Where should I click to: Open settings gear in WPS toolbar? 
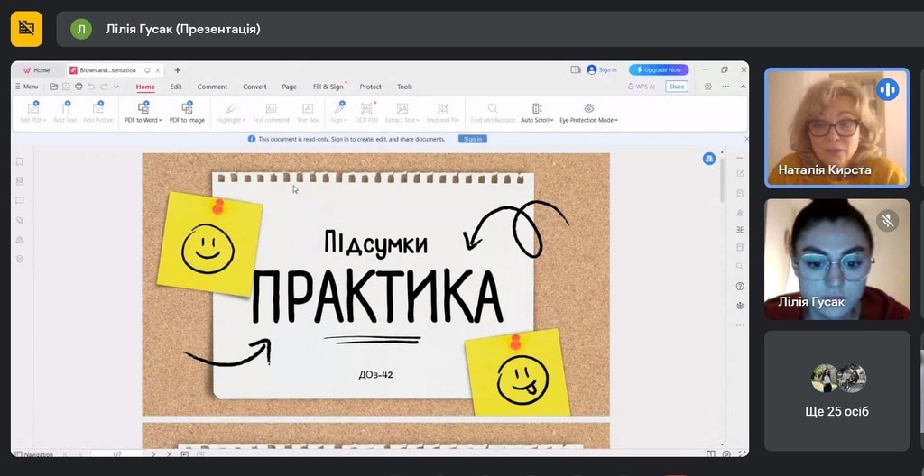[x=708, y=87]
